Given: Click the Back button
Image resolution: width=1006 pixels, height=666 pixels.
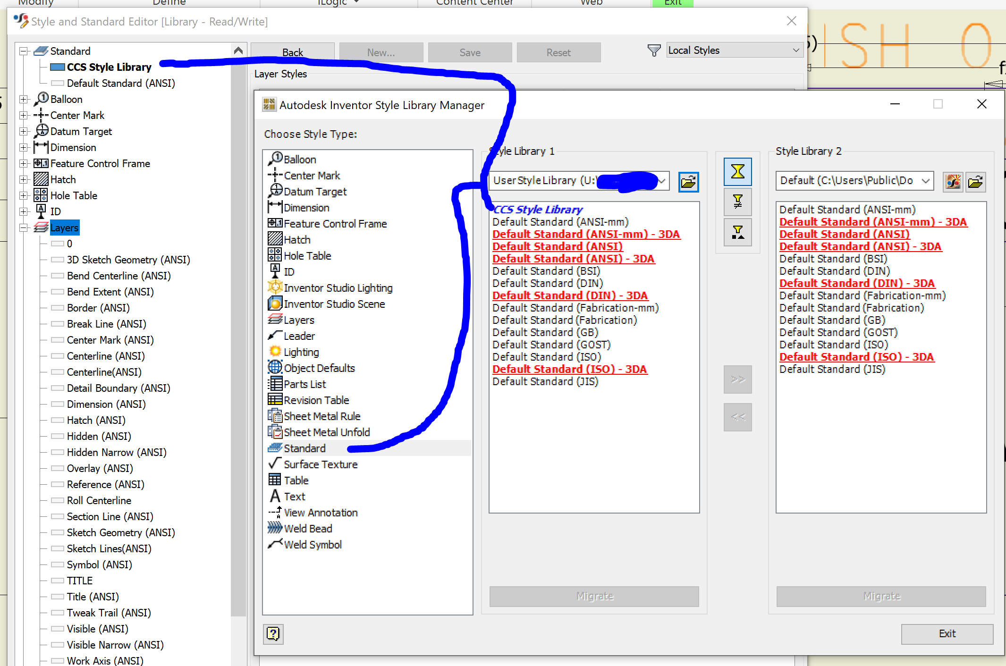Looking at the screenshot, I should pos(292,52).
